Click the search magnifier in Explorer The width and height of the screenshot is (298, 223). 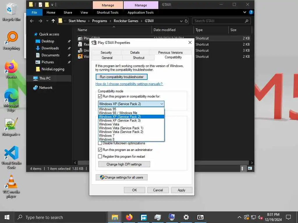click(246, 21)
